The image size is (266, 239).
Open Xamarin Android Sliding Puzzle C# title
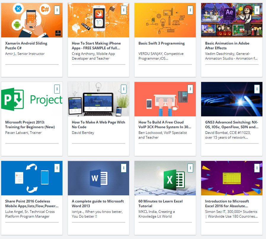click(26, 45)
